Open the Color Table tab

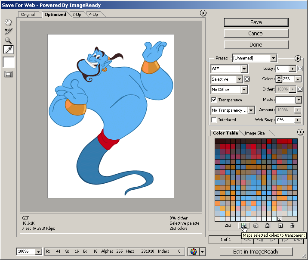[x=225, y=133]
